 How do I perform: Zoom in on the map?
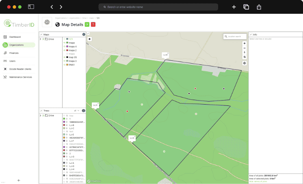click(245, 43)
